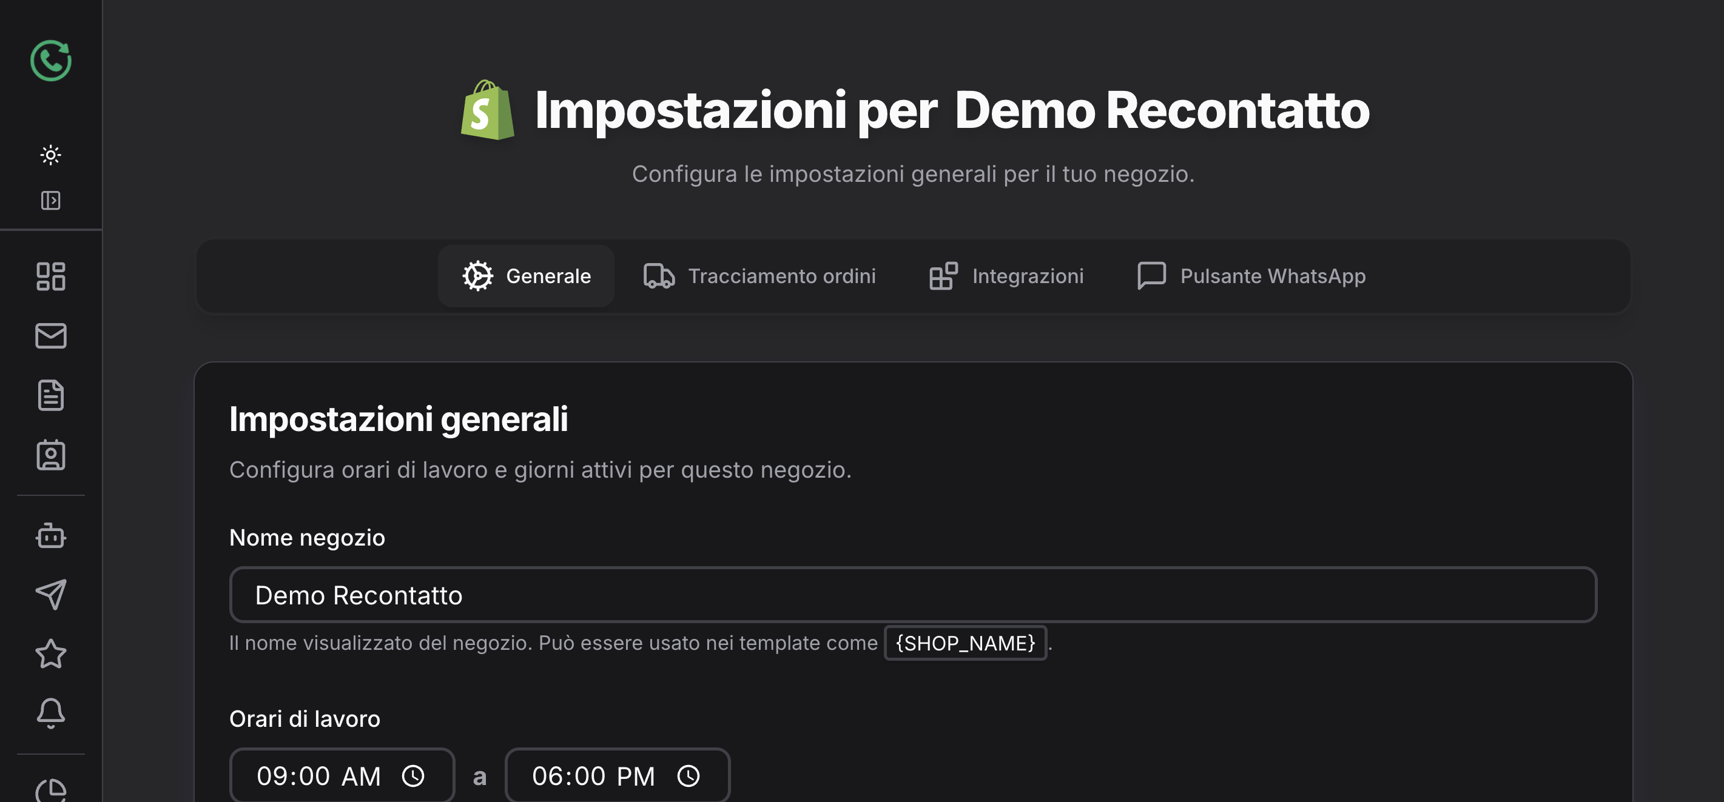Open start time picker clock icon

(413, 777)
